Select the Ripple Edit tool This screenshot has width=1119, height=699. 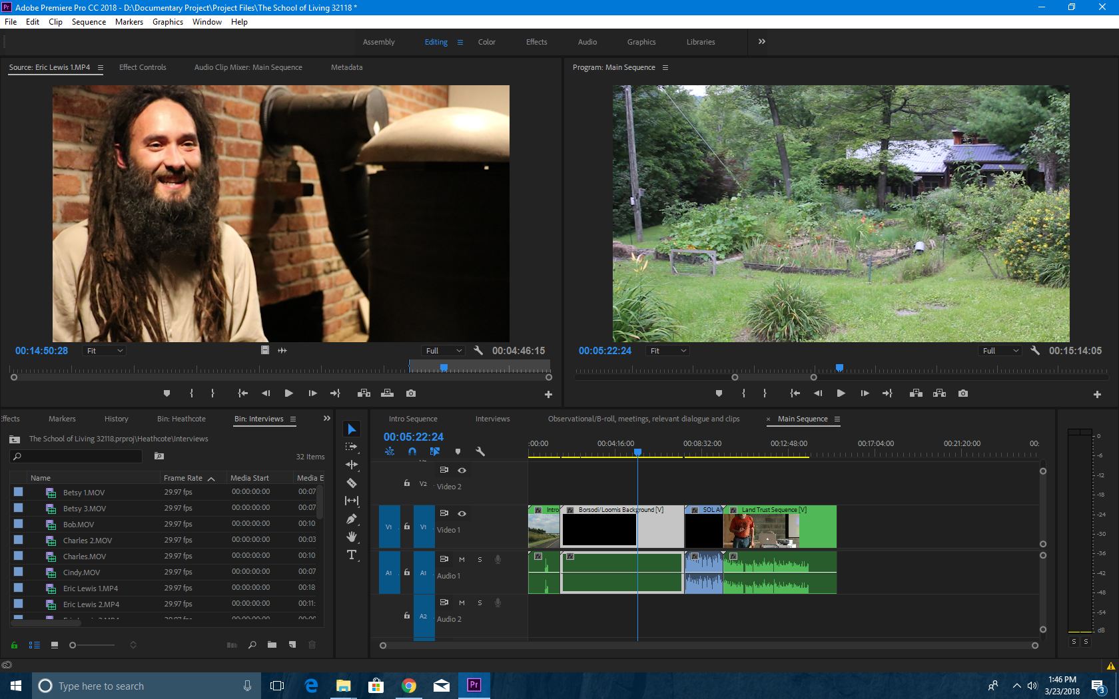[x=352, y=465]
